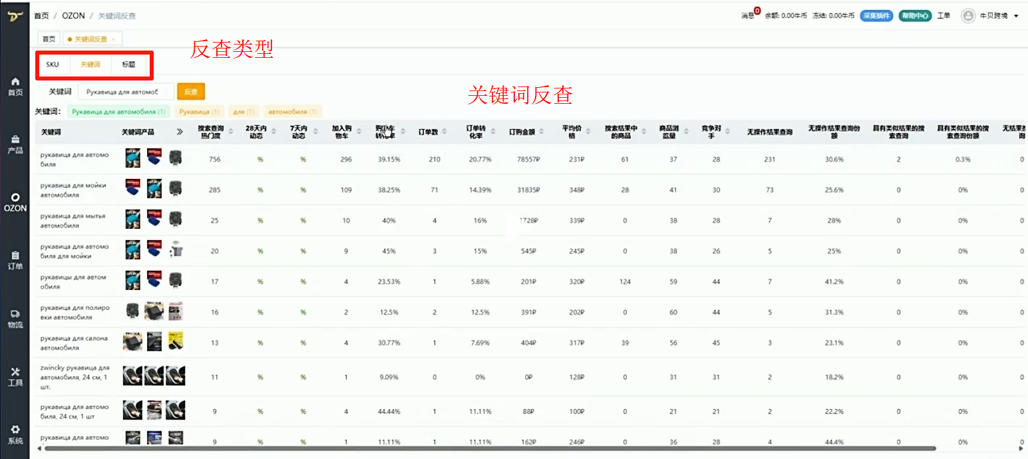Click keyword рукавица для автомобиля для мойки
1028x459 pixels.
(x=75, y=251)
